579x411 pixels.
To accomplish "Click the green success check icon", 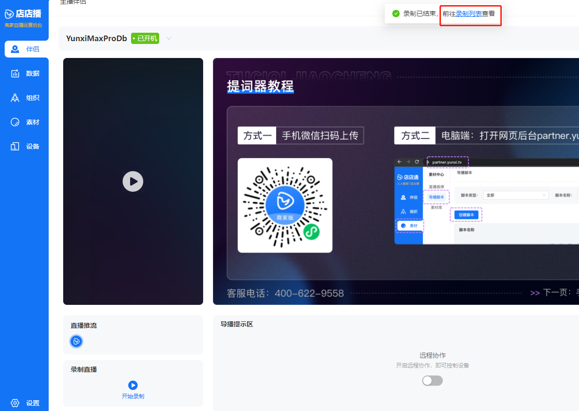I will click(x=396, y=14).
